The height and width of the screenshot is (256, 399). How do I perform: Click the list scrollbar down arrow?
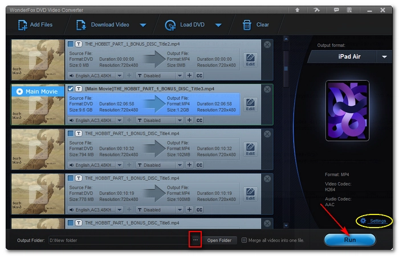pyautogui.click(x=286, y=225)
